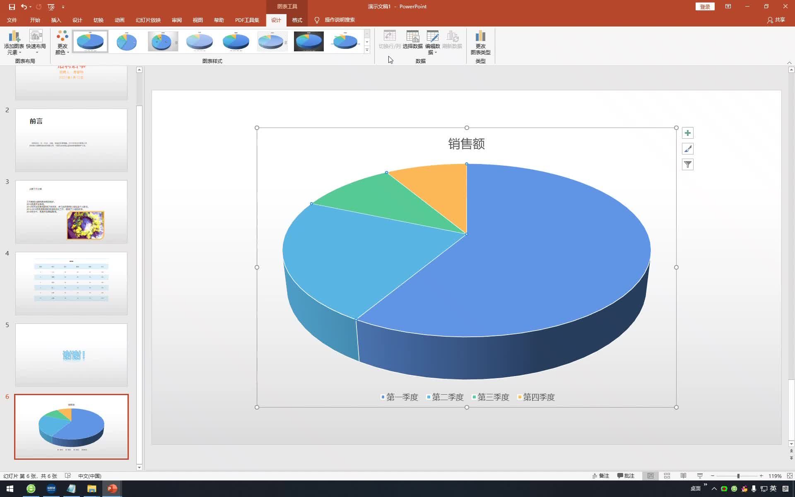Click the chart title 销售额
The image size is (795, 497).
coord(467,144)
